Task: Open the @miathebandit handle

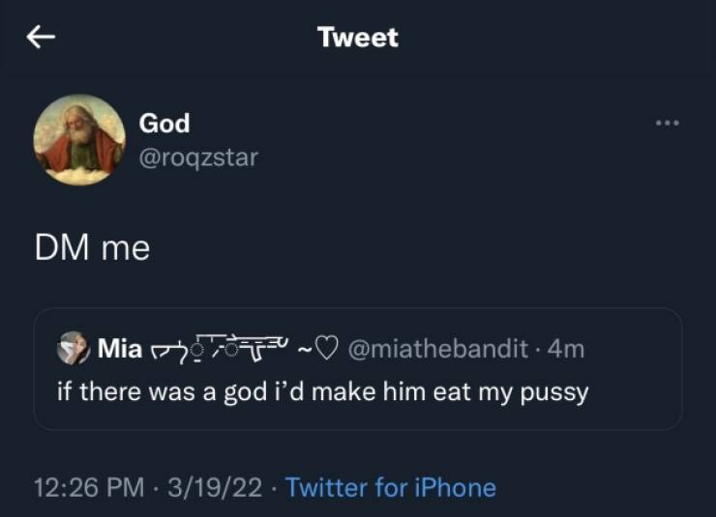Action: pyautogui.click(x=436, y=348)
